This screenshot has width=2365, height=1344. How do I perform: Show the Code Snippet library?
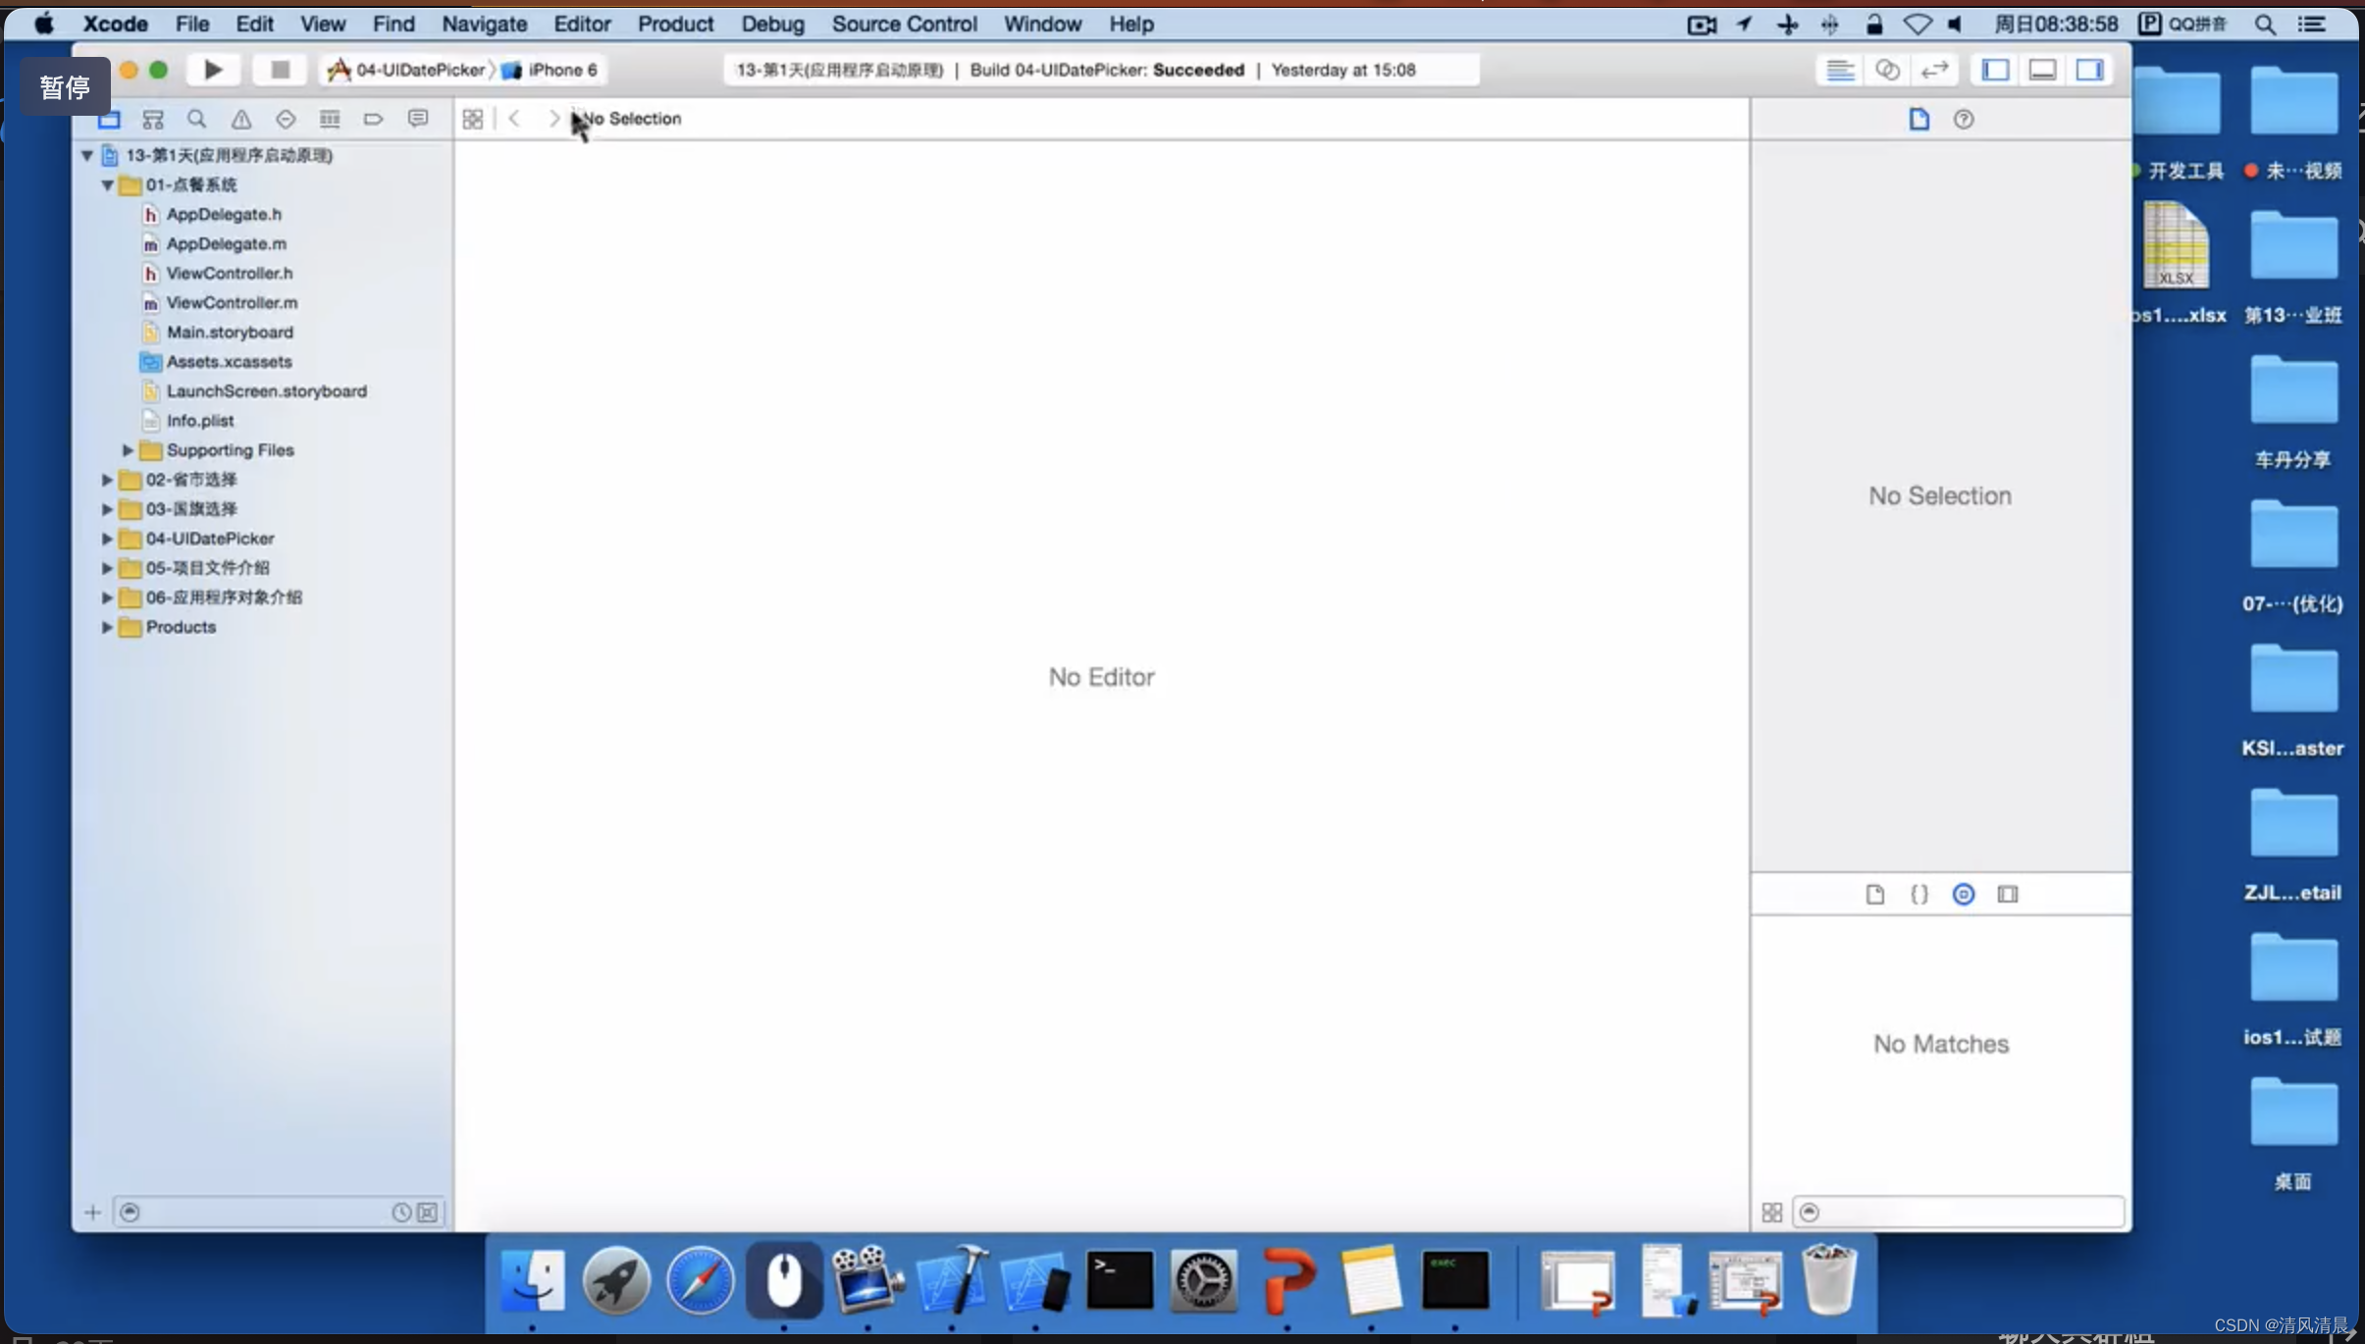click(x=1919, y=894)
